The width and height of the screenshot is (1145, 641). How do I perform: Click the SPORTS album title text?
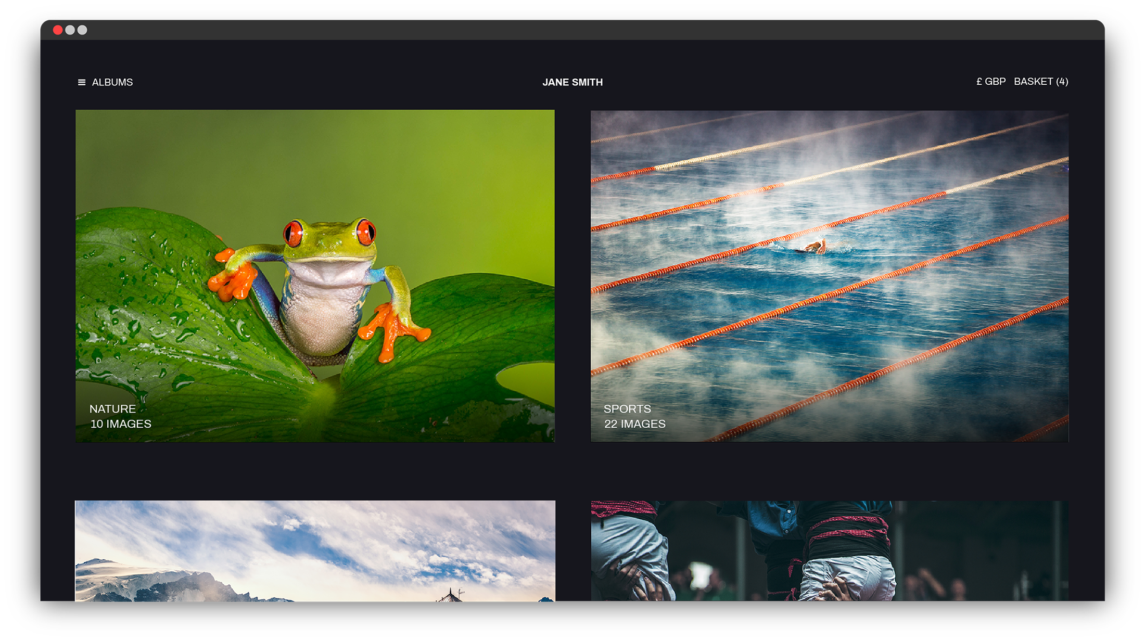627,409
